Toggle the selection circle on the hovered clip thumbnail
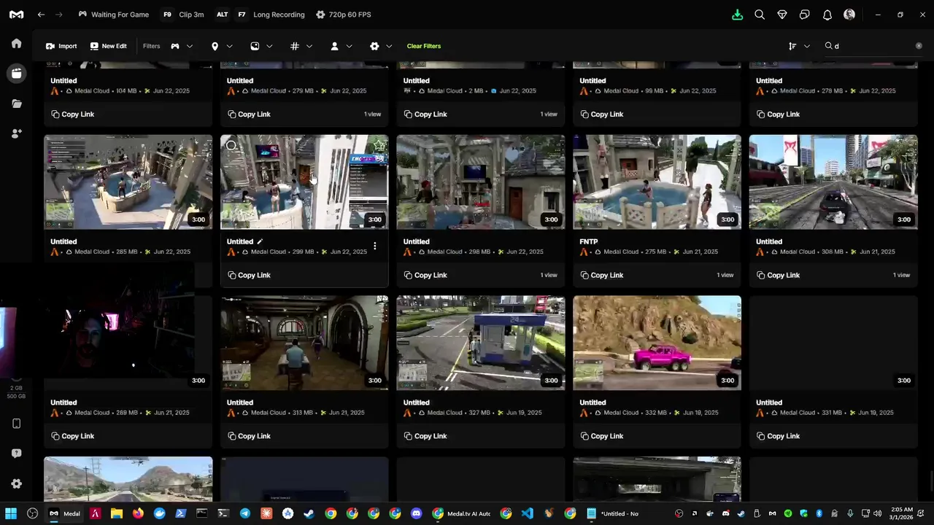 pyautogui.click(x=231, y=145)
